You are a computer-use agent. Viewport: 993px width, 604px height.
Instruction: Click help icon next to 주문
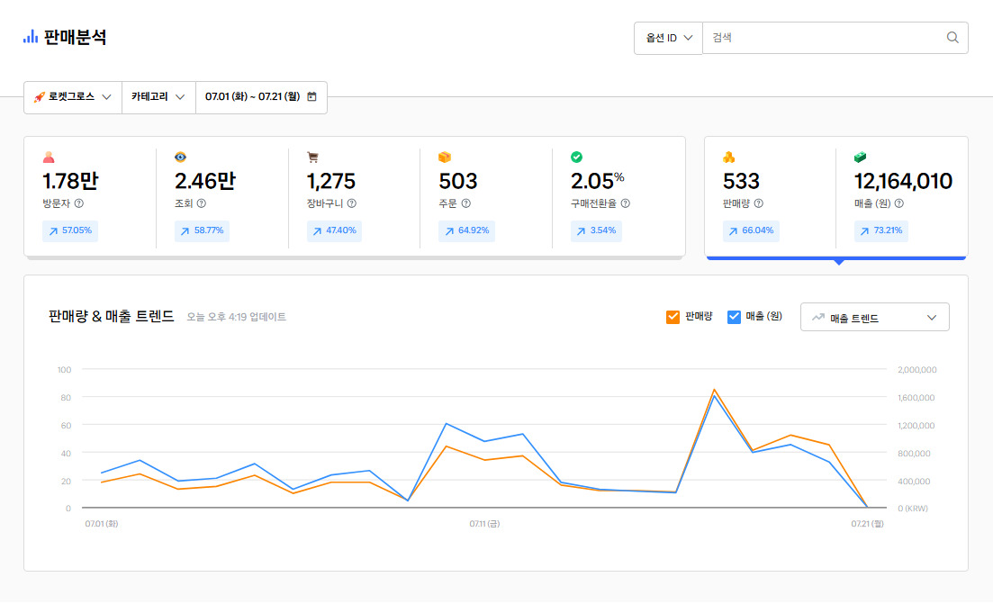465,203
